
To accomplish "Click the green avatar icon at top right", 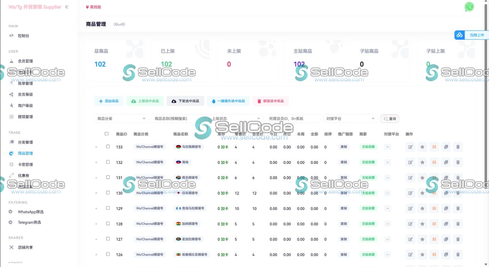I will [469, 7].
